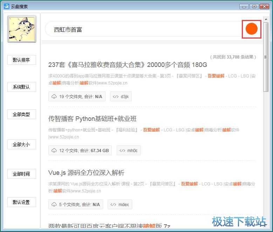Click code icon next to d3jk
The image size is (273, 232).
pos(116,97)
